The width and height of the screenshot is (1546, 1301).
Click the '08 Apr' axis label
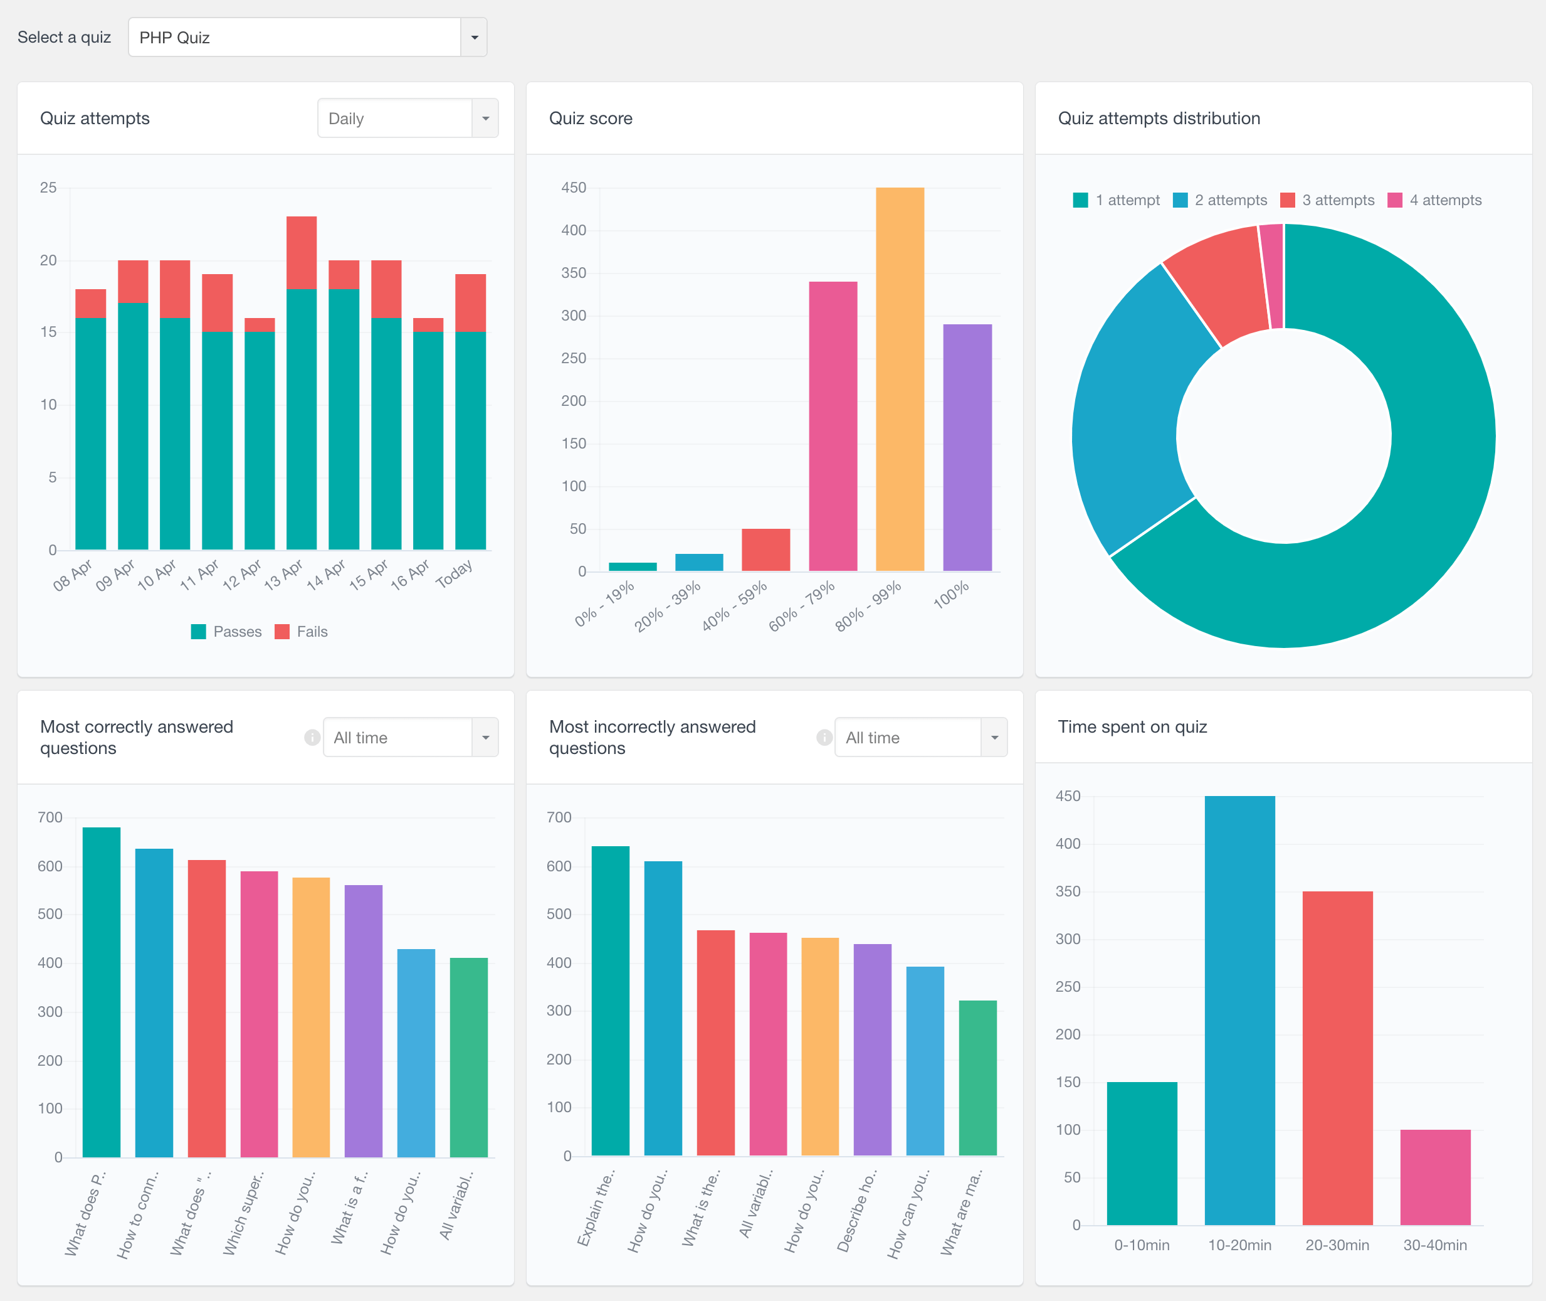72,575
